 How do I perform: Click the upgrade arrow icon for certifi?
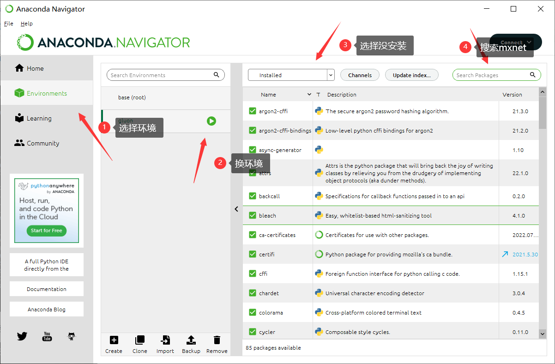[505, 255]
